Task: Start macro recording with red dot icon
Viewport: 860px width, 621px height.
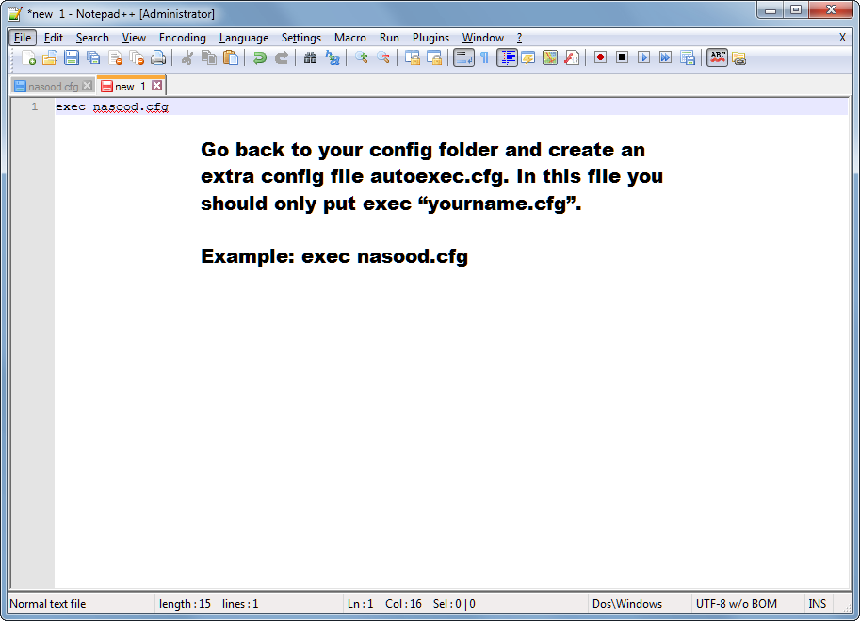Action: click(x=600, y=58)
